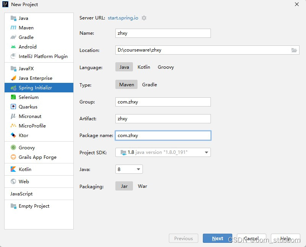Image resolution: width=306 pixels, height=247 pixels.
Task: Select the Ktor generator label
Action: click(x=23, y=135)
